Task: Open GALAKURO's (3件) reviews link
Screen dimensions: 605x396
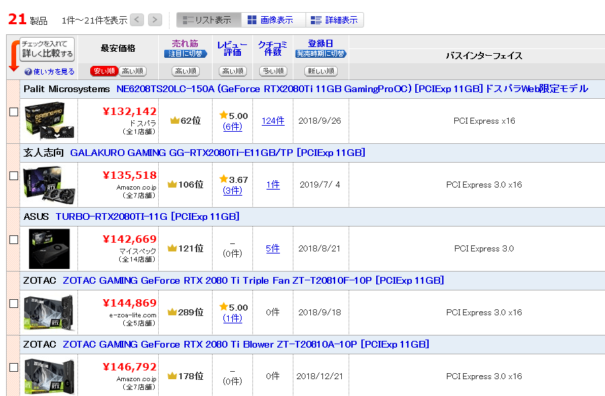Action: pos(233,190)
